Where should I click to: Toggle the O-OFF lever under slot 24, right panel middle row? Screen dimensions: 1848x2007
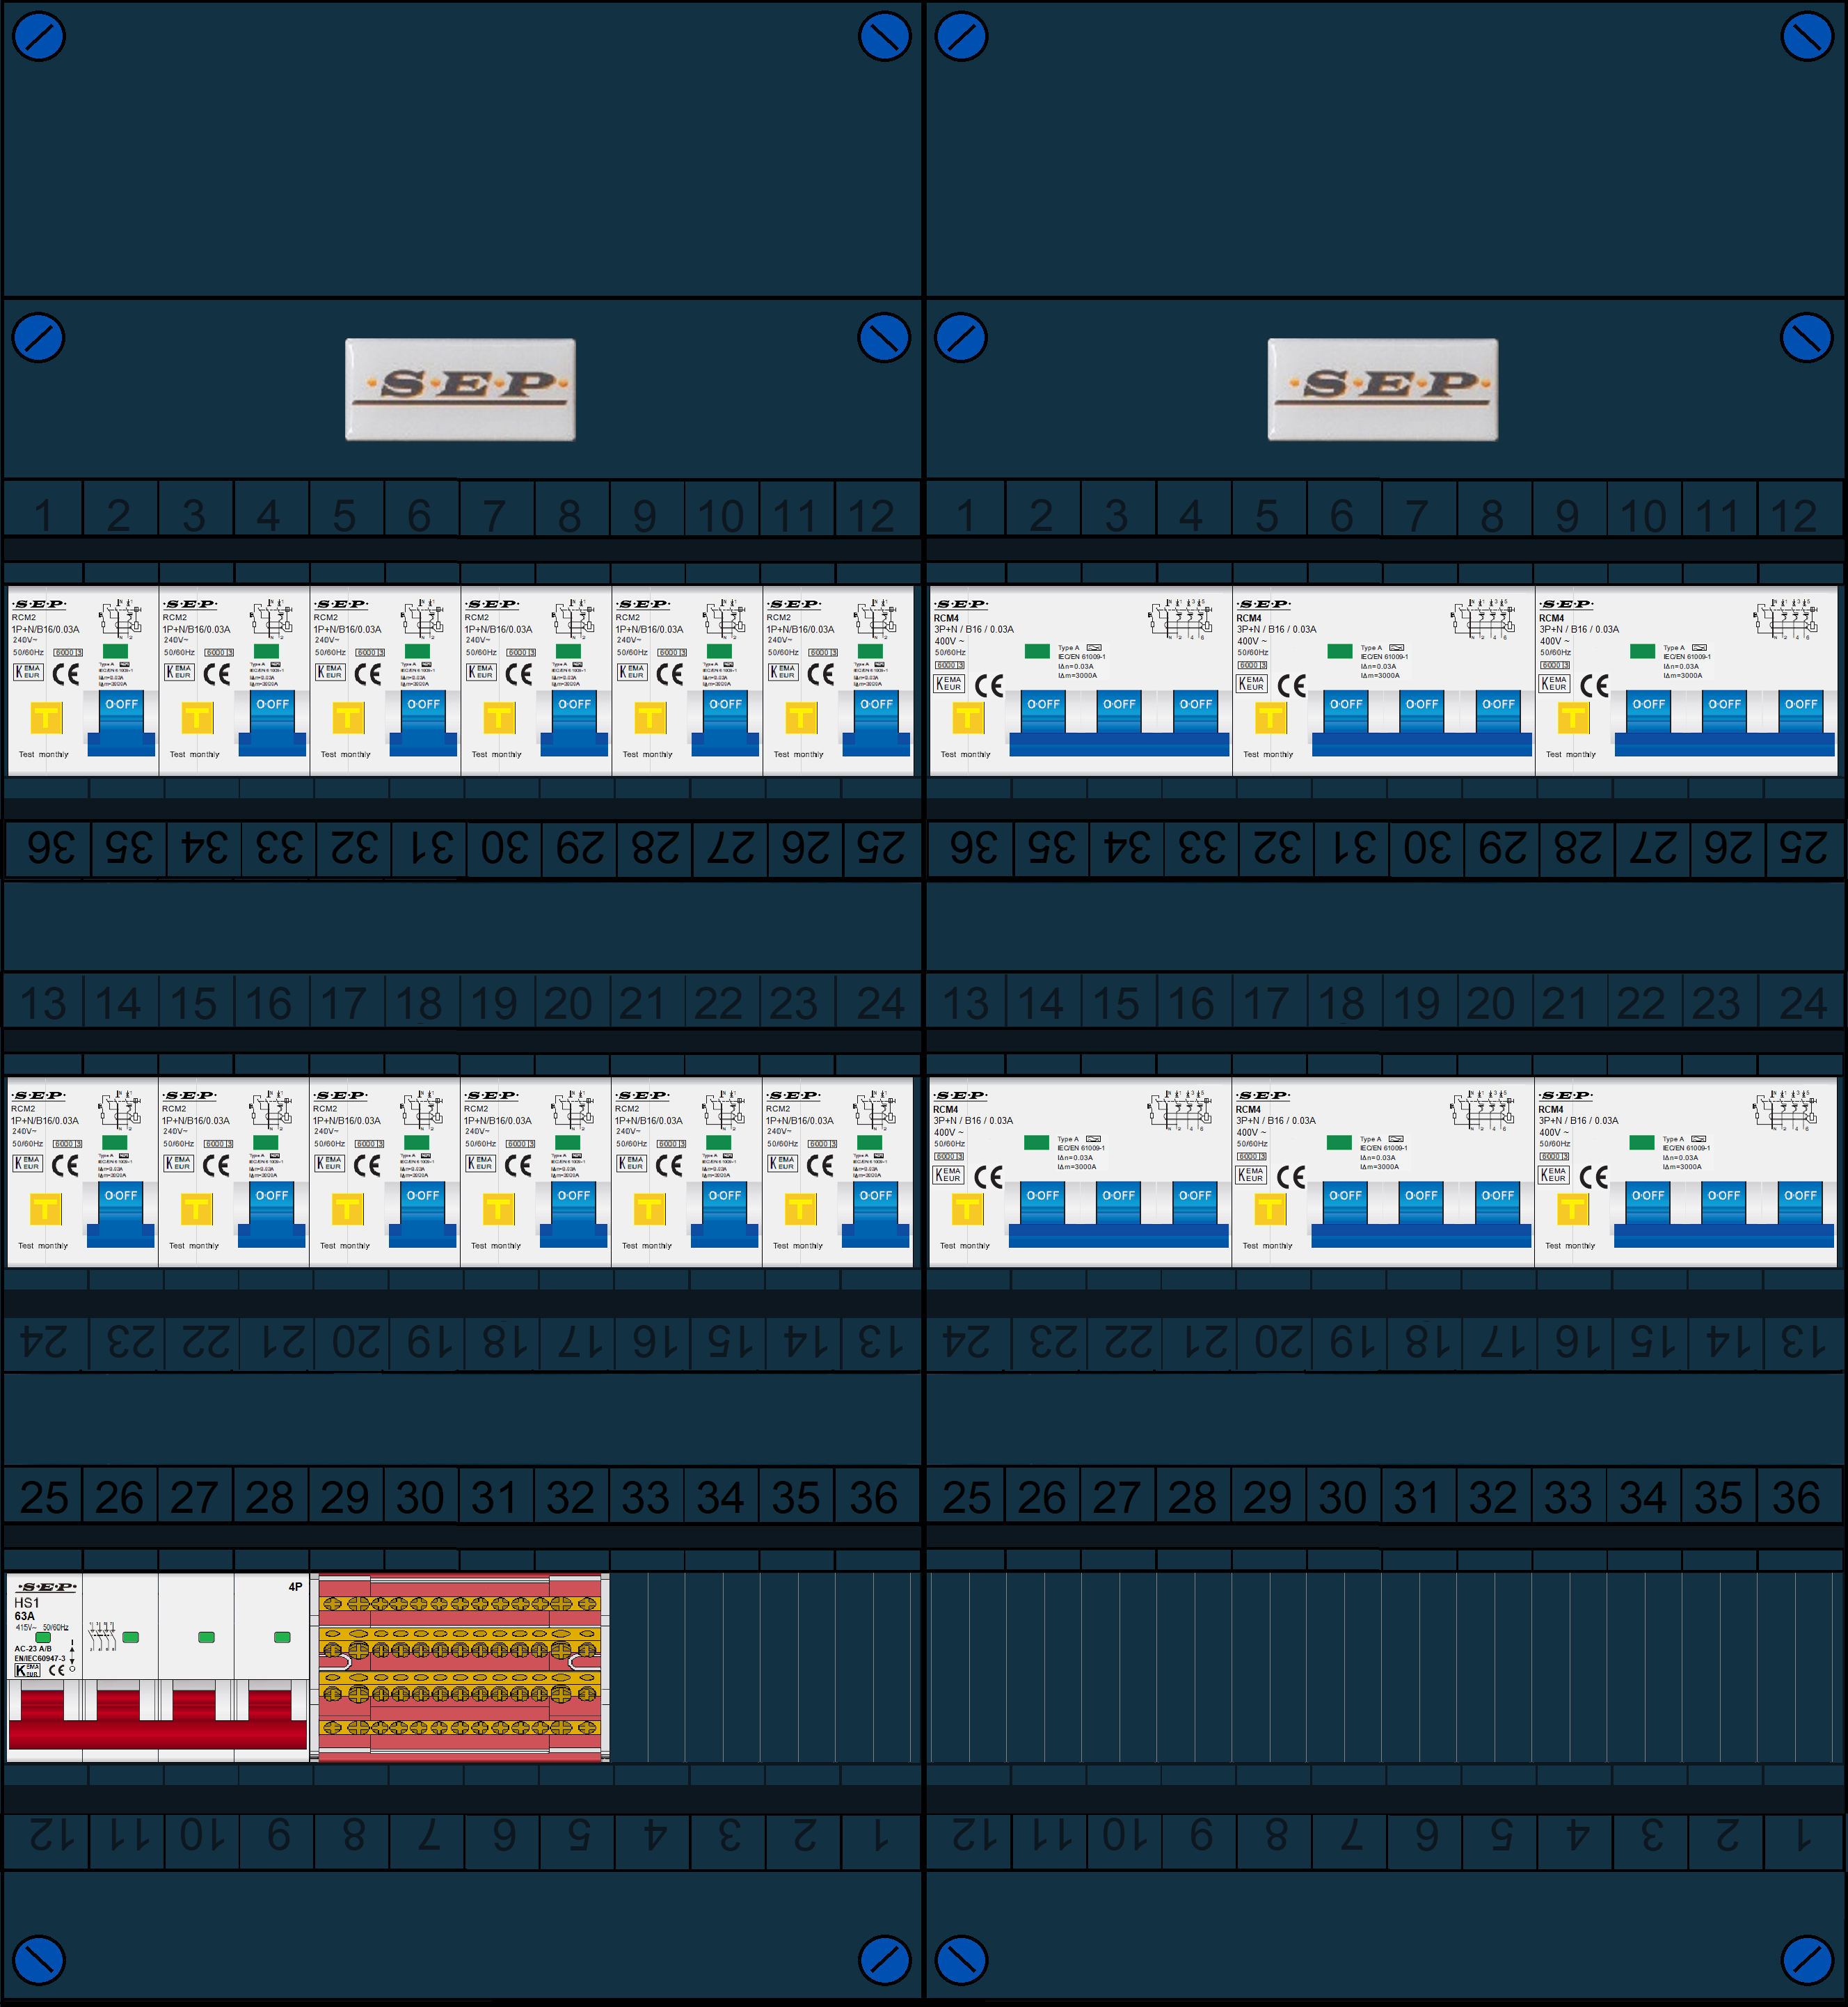pos(1800,1204)
